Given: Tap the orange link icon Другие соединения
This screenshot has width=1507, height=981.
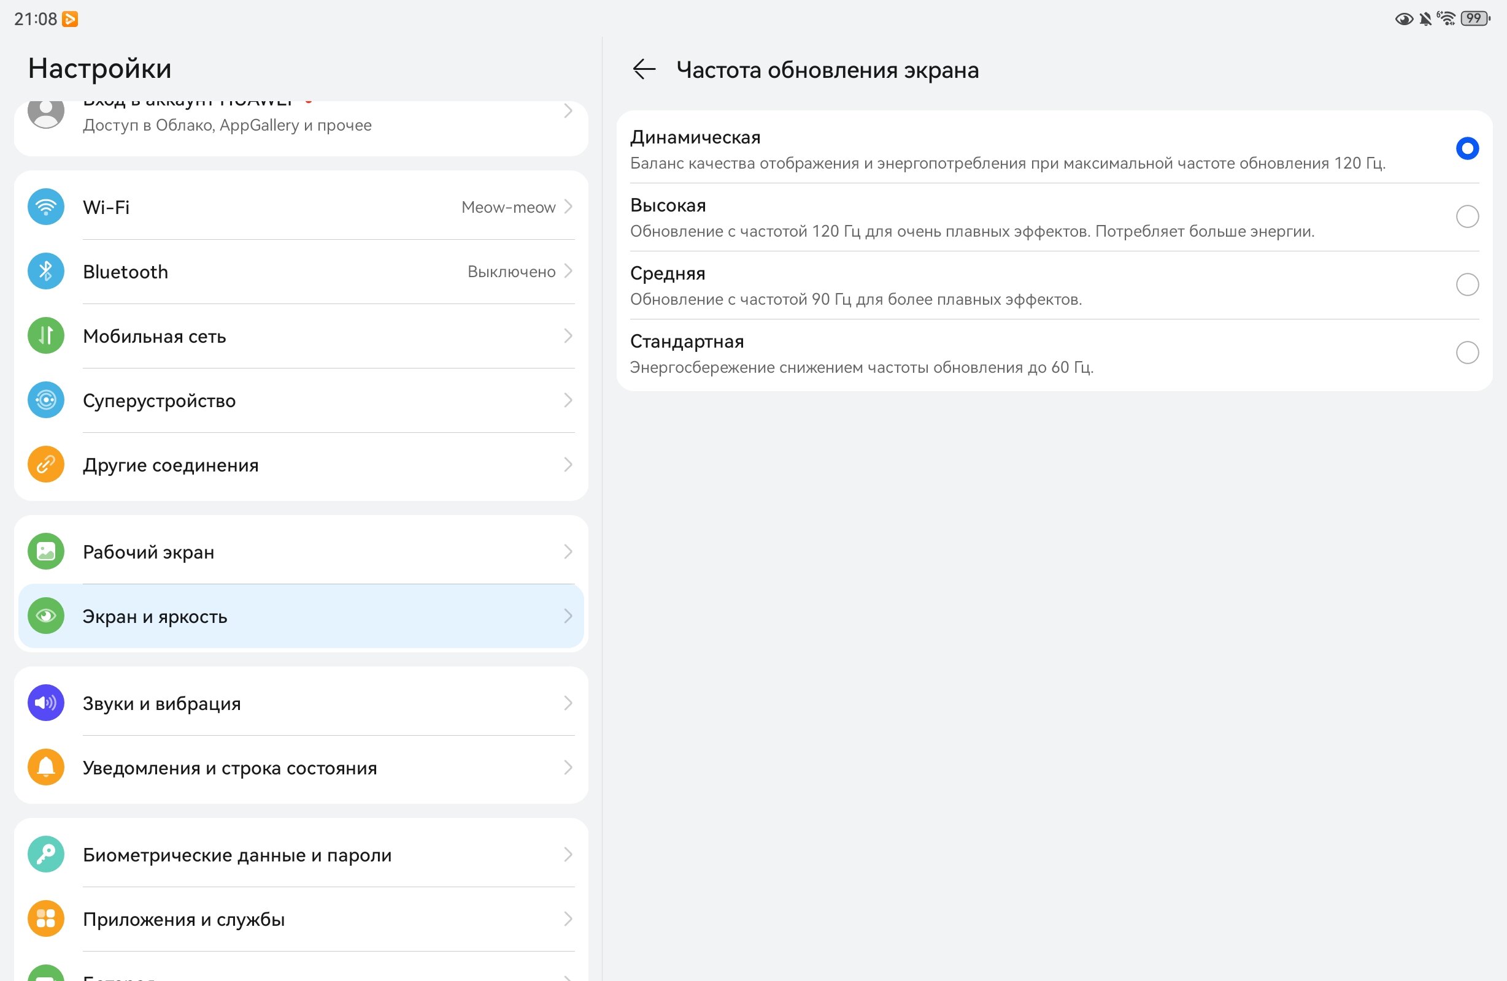Looking at the screenshot, I should 45,465.
